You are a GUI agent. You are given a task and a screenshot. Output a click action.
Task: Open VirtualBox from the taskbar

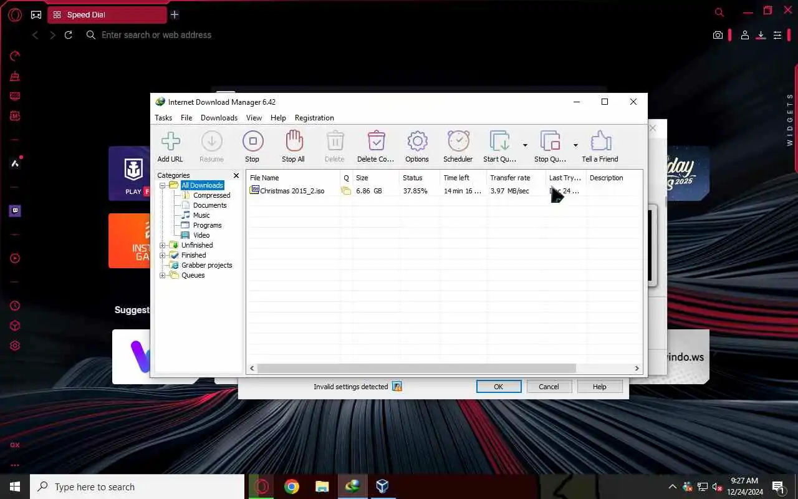(x=382, y=487)
